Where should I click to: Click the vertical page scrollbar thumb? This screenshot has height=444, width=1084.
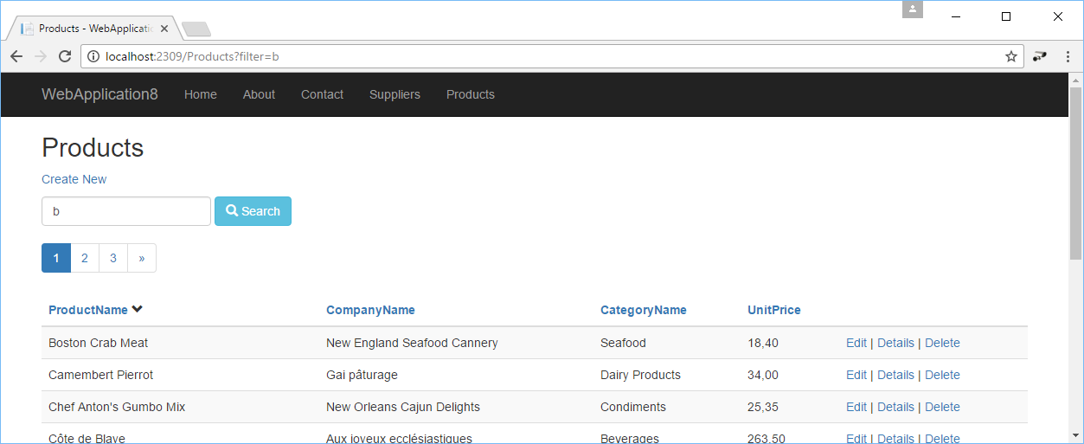(1076, 173)
